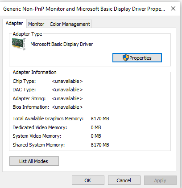Click the dialog title bar text

point(84,9)
